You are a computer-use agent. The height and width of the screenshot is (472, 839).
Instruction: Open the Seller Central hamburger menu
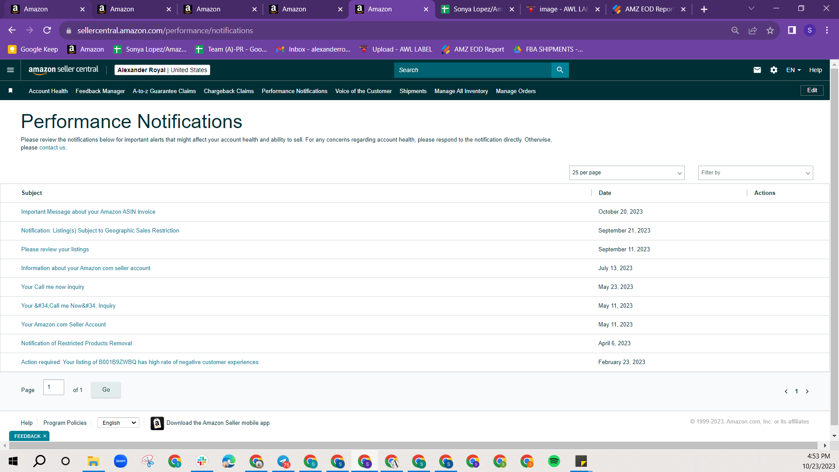(10, 70)
